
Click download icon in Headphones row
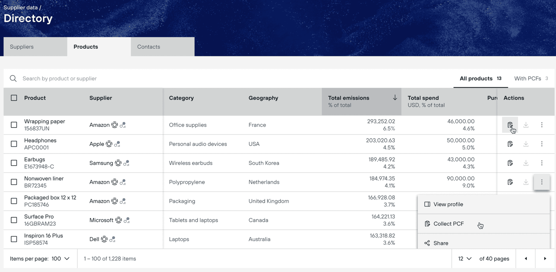pyautogui.click(x=526, y=144)
